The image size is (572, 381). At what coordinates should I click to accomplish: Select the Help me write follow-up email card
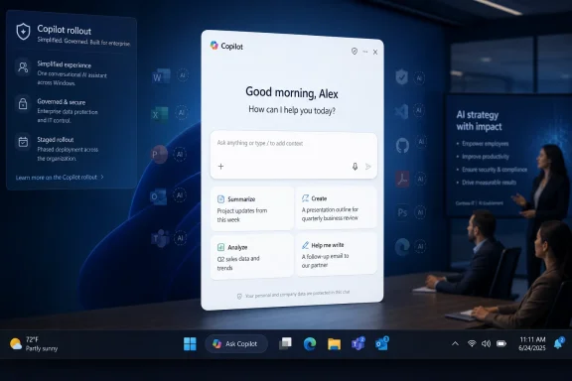point(336,254)
